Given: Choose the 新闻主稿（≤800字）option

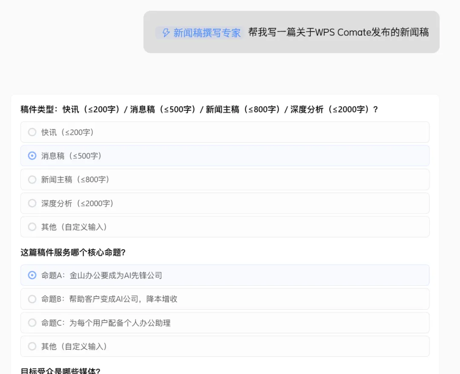Looking at the screenshot, I should [225, 179].
